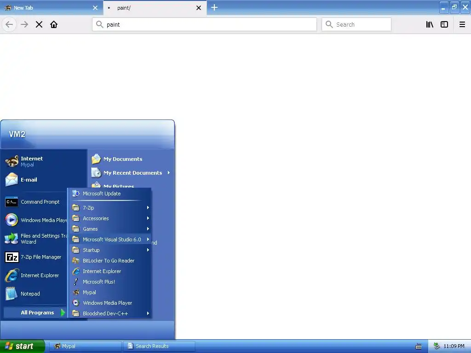Click the browser Back arrow button
471x353 pixels.
9,24
